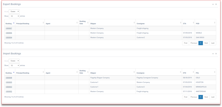Viewport: 222px width, 107px height.
Task: Sort Export Bookings by Booking Date
Action: pyautogui.click(x=84, y=23)
